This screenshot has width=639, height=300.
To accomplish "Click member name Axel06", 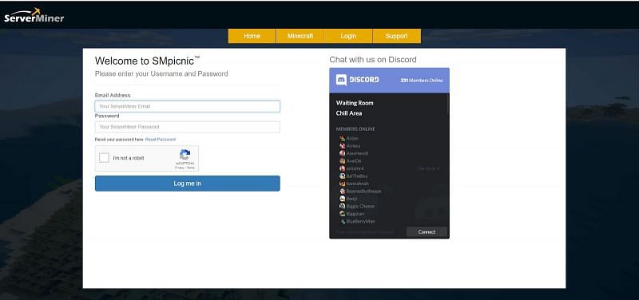I will click(354, 161).
